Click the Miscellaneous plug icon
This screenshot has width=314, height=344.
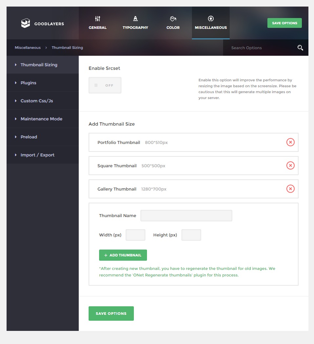tap(211, 19)
